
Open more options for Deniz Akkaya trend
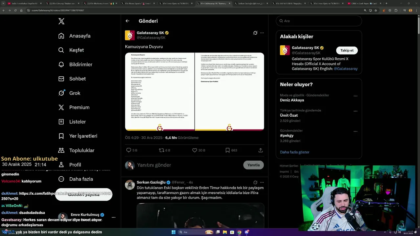tap(355, 96)
